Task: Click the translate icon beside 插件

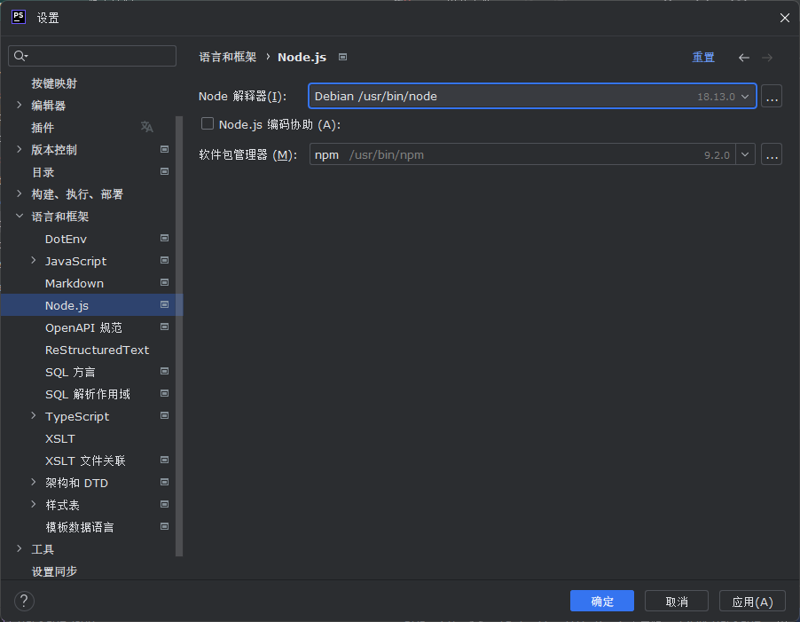Action: [147, 127]
